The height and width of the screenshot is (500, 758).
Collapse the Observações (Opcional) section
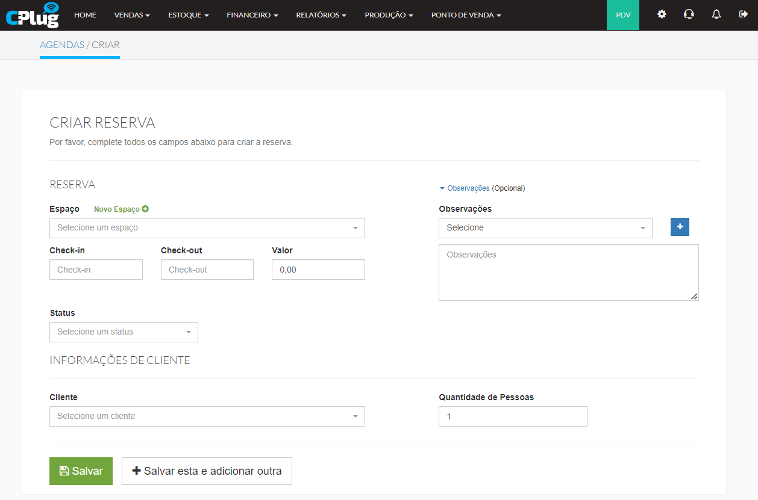point(468,188)
